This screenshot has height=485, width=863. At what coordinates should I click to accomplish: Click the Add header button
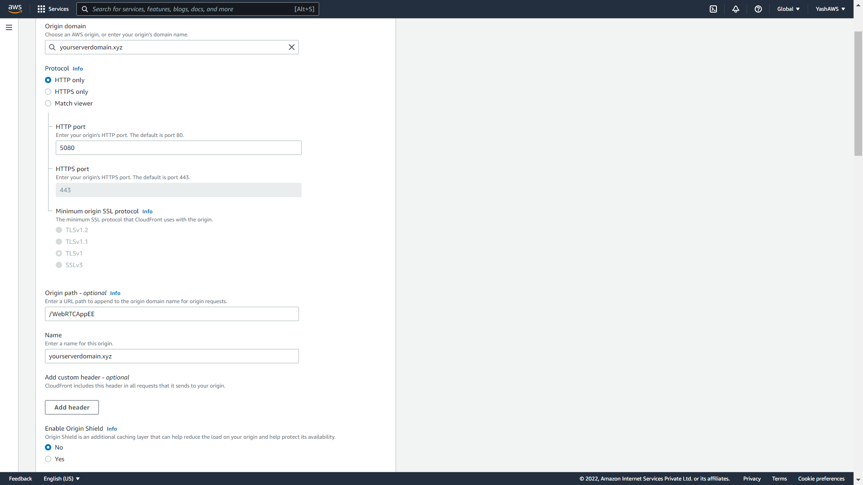[x=72, y=407]
